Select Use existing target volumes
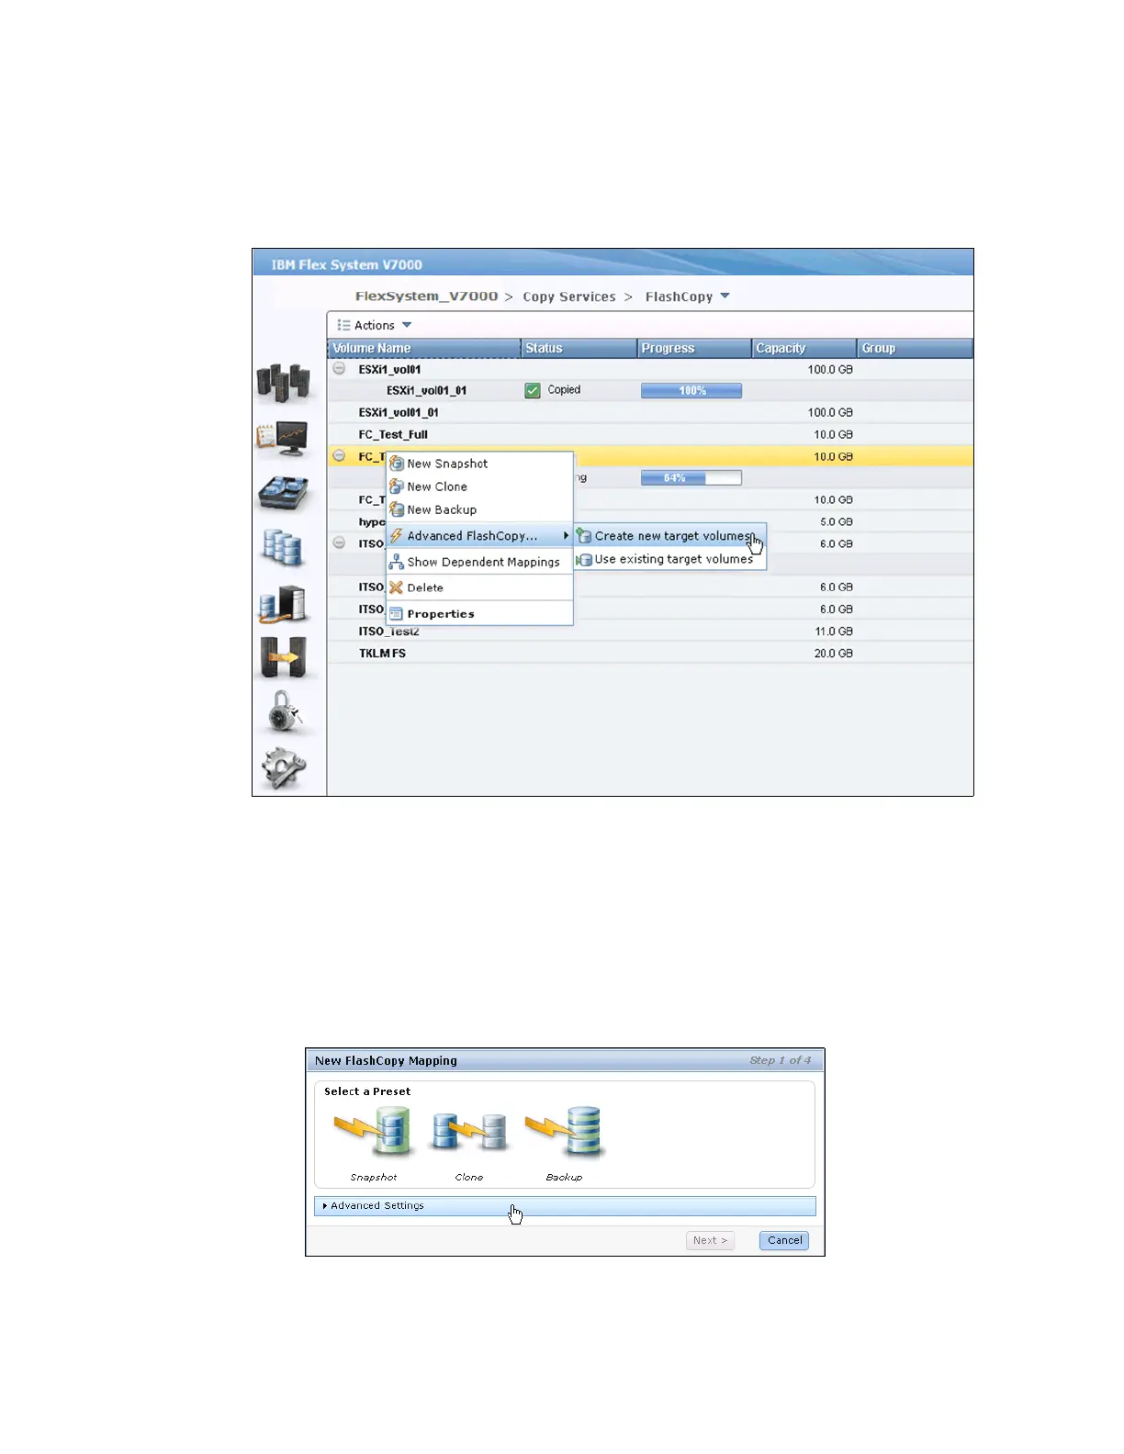 [670, 559]
